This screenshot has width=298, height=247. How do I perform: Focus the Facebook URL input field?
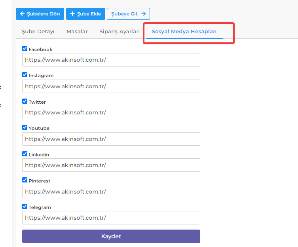click(x=111, y=60)
